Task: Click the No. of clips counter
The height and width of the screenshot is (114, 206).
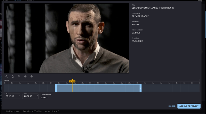Action: click(x=52, y=111)
